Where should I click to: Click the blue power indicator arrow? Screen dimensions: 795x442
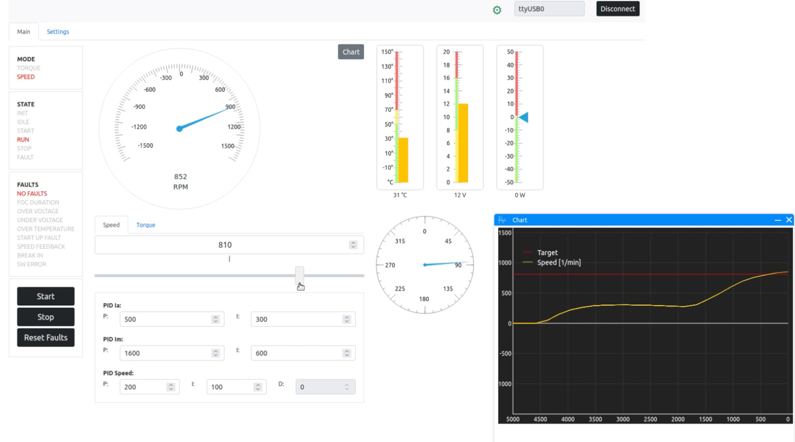[x=523, y=117]
